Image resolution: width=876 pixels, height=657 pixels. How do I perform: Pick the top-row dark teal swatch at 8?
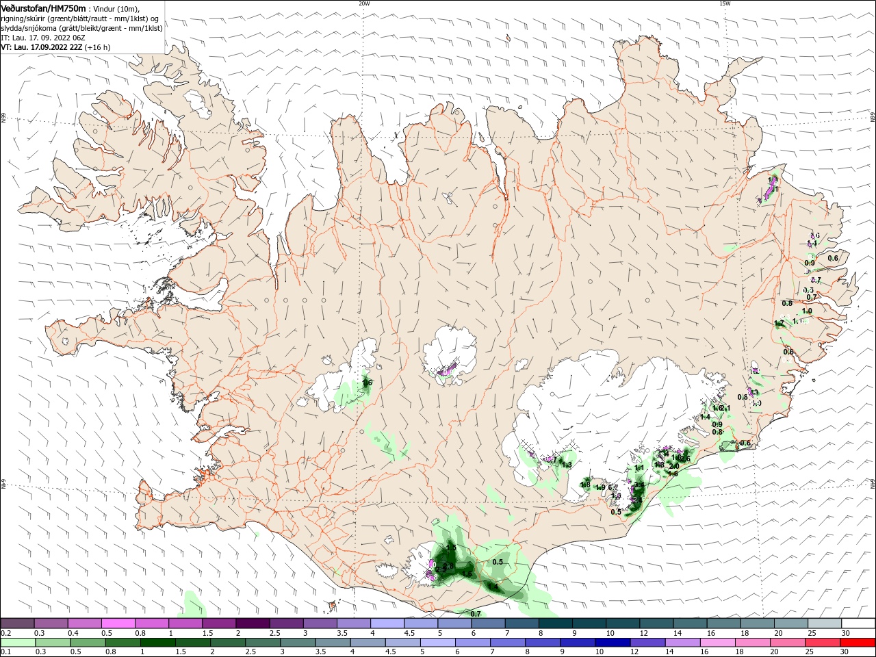click(556, 623)
